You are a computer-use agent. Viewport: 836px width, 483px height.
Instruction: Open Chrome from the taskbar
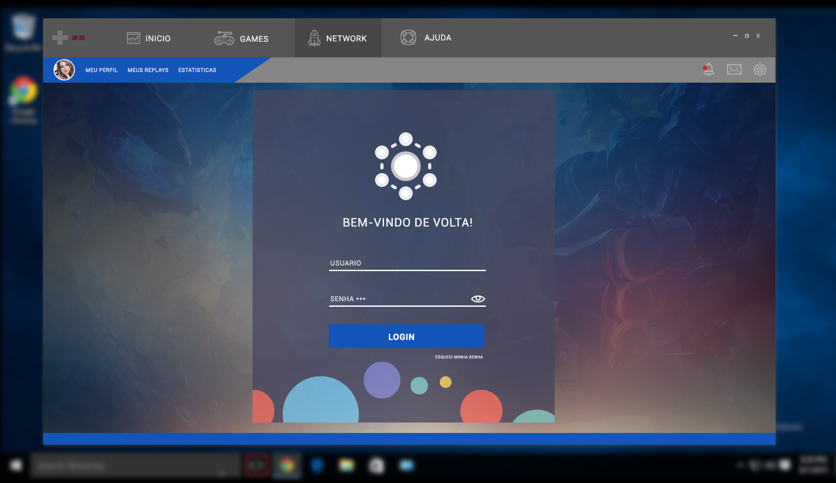click(x=287, y=466)
